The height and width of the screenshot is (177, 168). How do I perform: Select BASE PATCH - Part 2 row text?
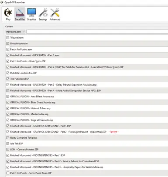click(x=67, y=67)
